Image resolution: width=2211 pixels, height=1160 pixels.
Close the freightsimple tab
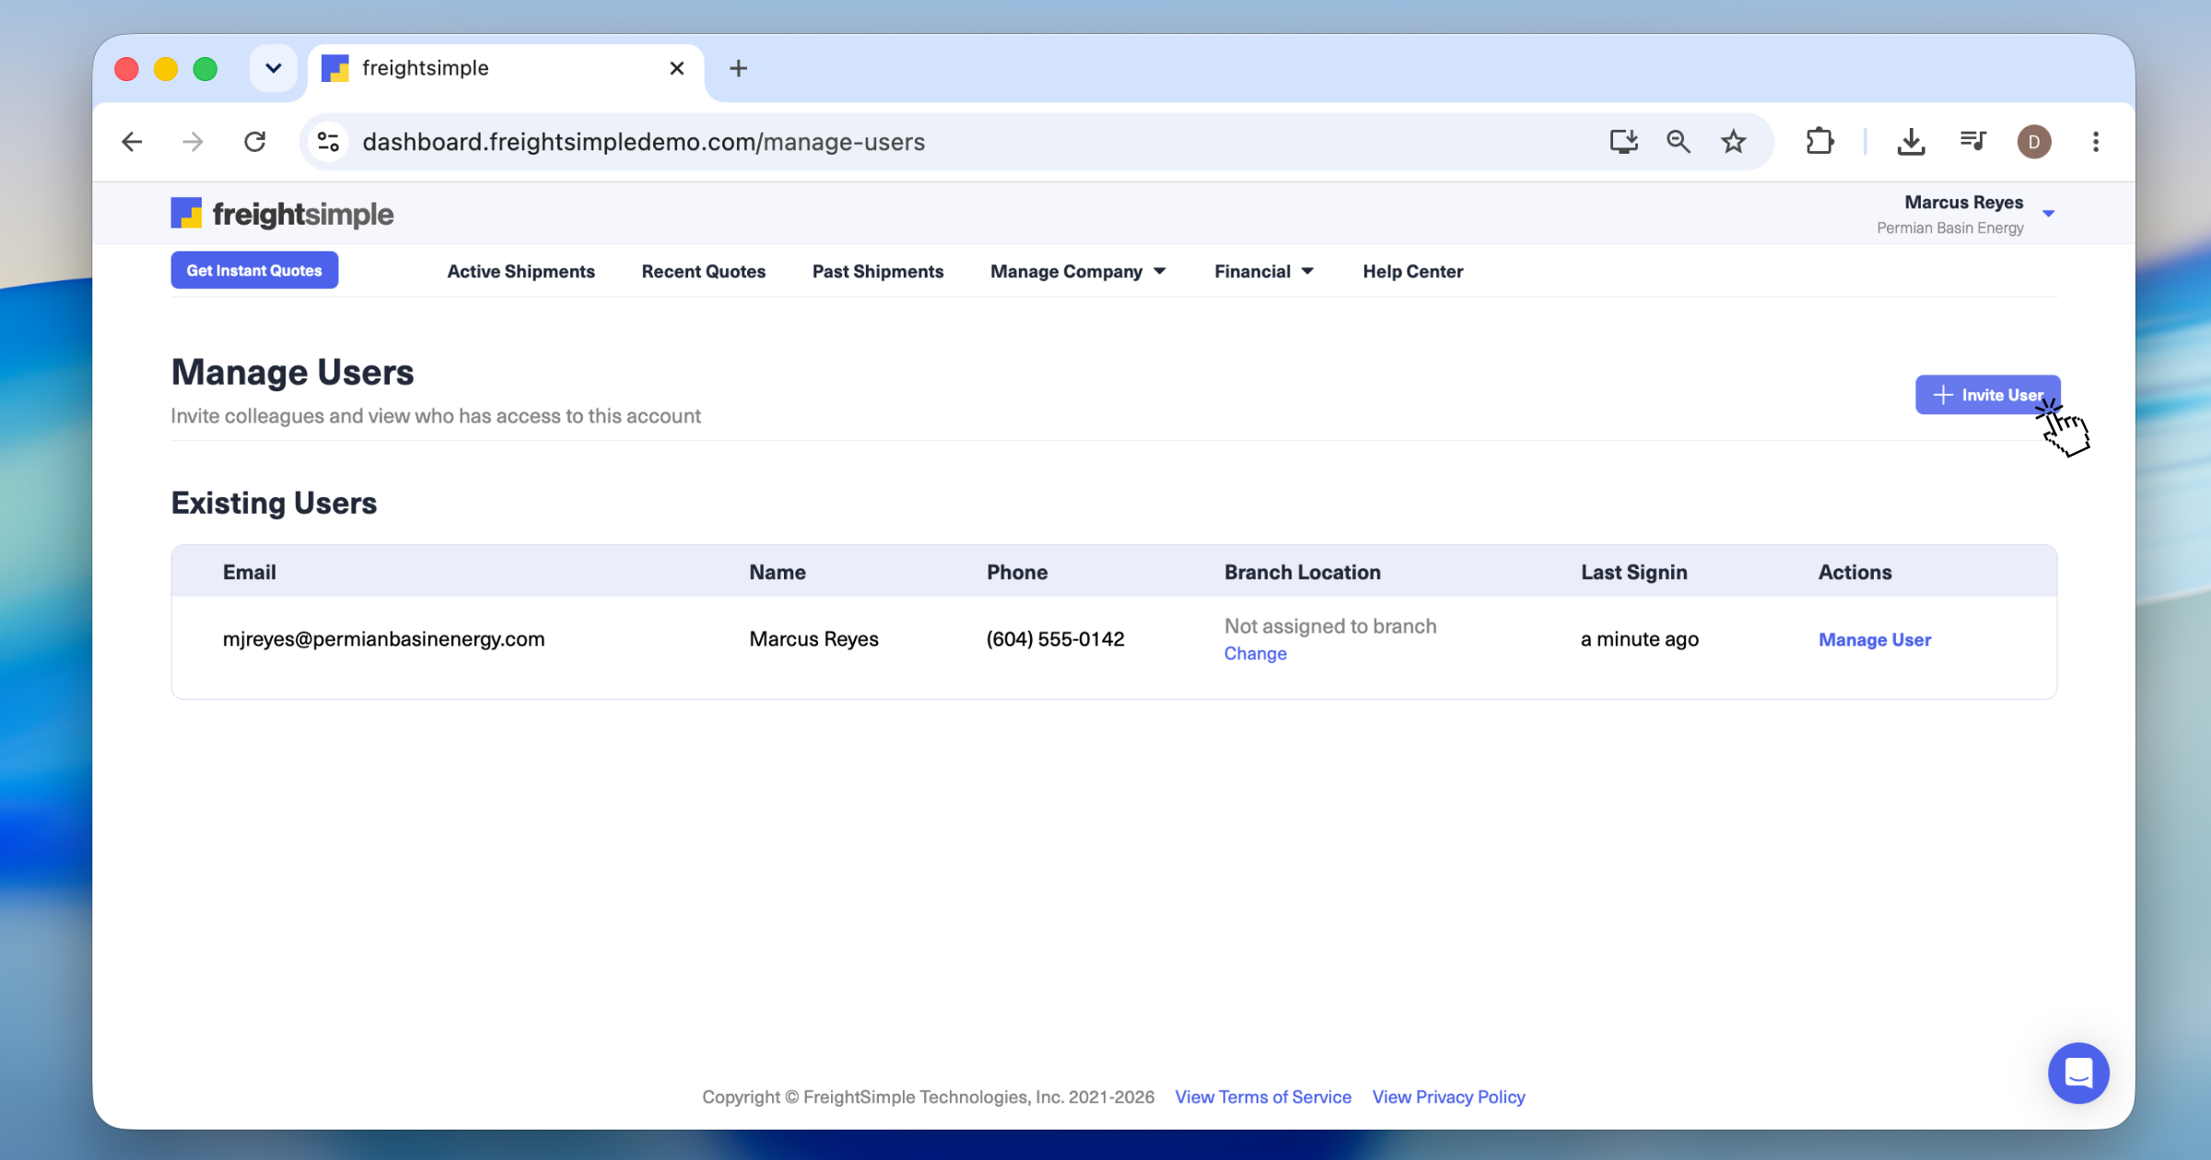click(x=676, y=68)
